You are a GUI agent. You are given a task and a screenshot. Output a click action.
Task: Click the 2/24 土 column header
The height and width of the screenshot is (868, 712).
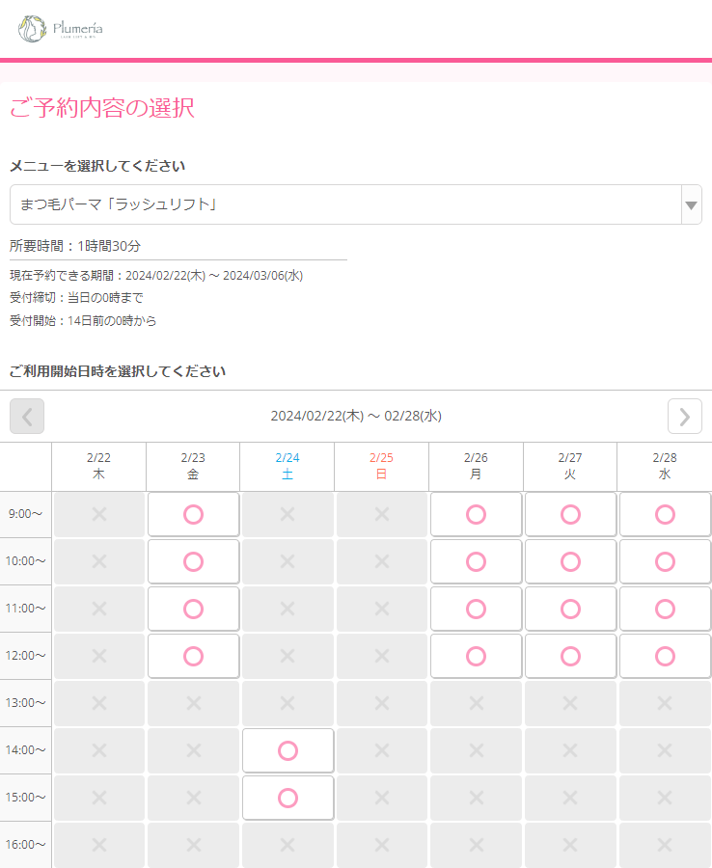pyautogui.click(x=288, y=466)
